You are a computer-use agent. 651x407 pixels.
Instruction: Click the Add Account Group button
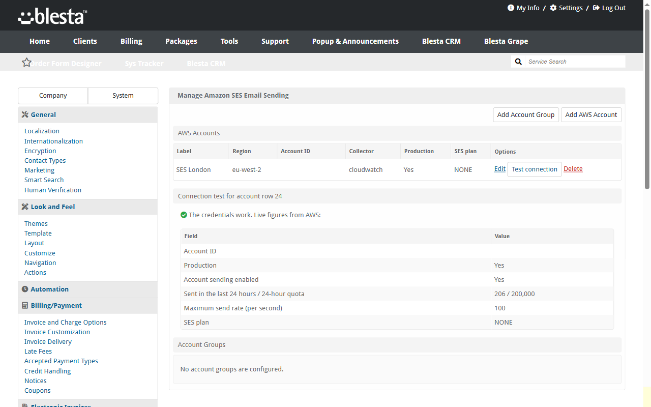tap(526, 114)
